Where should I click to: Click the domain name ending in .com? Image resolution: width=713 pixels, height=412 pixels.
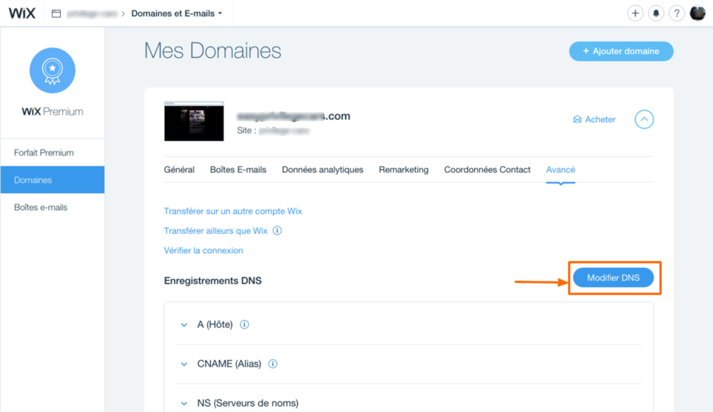pos(294,116)
